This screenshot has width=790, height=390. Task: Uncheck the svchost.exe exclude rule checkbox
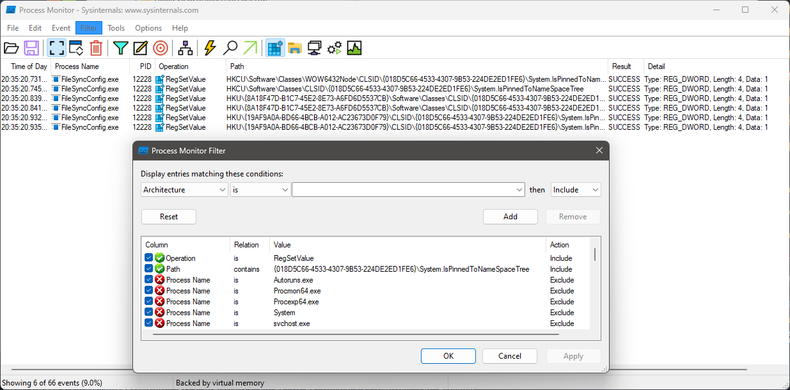149,324
